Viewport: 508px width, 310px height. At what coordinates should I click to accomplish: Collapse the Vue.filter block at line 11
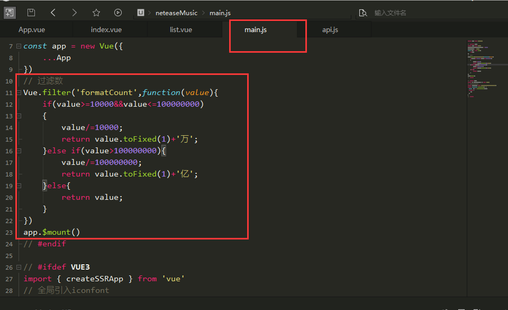pos(19,93)
